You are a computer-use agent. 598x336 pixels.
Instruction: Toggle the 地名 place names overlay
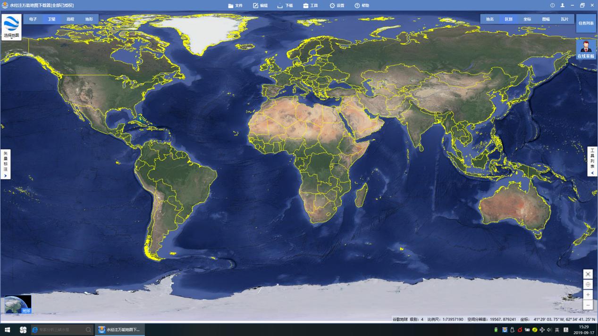click(x=490, y=19)
